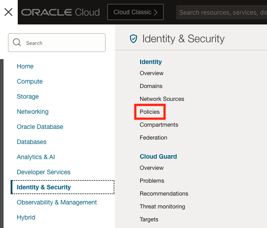Open Cloud Guard Recommendations link
The width and height of the screenshot is (267, 228).
pos(164,193)
